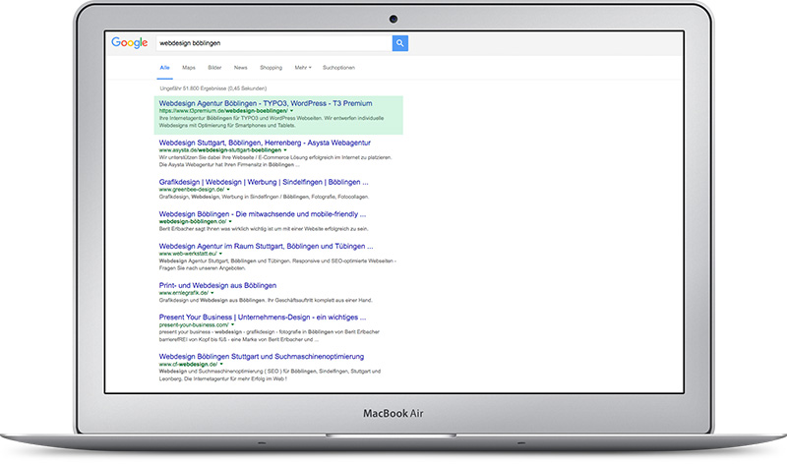Expand the arrow next to t3premium.de URL
787x464 pixels.
[x=291, y=111]
